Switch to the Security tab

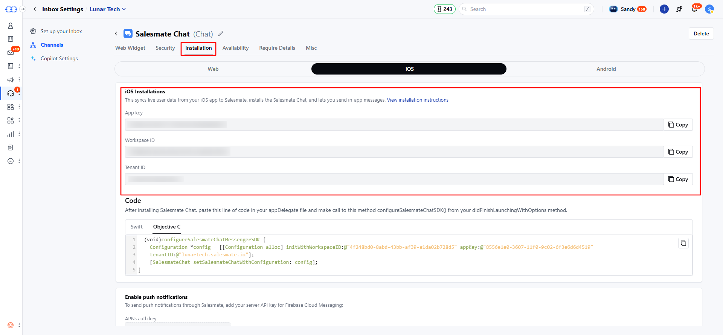[x=165, y=48]
